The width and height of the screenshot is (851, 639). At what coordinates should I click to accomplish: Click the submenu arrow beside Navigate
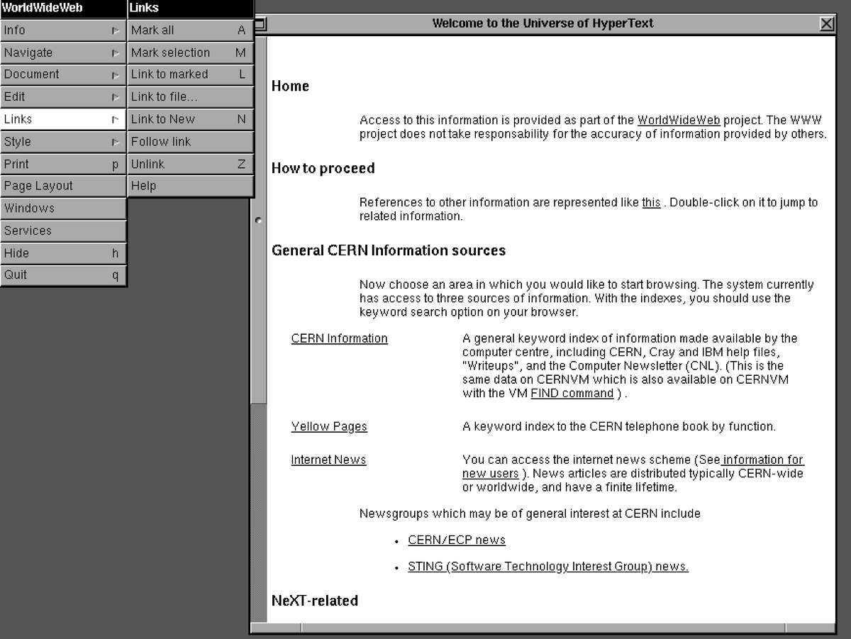pyautogui.click(x=115, y=52)
